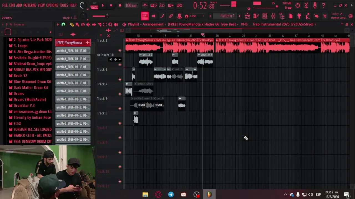The height and width of the screenshot is (199, 355).
Task: Mute Insert 10 track with its dot
Action: [120, 65]
